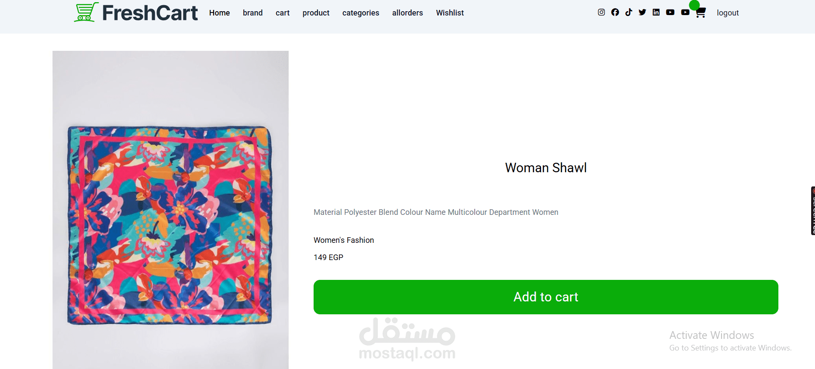Screen dimensions: 815x369
Task: Click the Woman Shawl product image
Action: (x=171, y=210)
